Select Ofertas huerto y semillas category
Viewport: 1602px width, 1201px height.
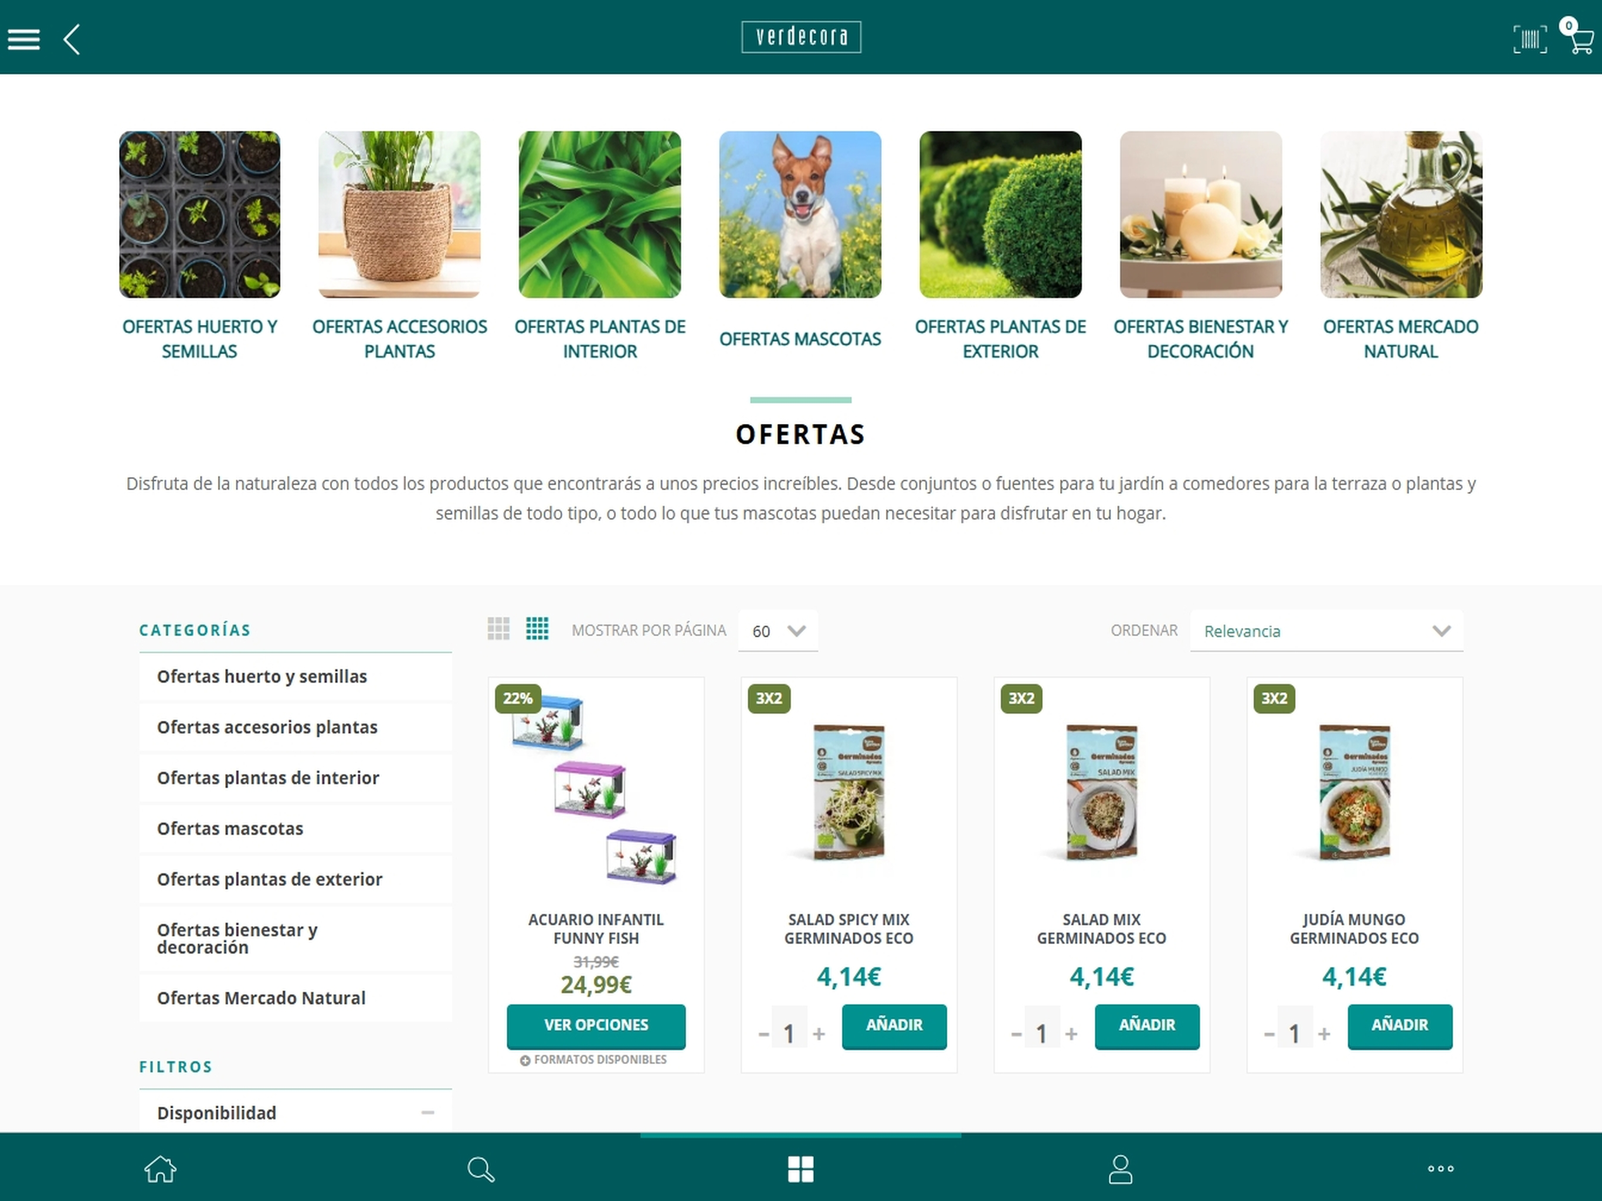tap(296, 677)
